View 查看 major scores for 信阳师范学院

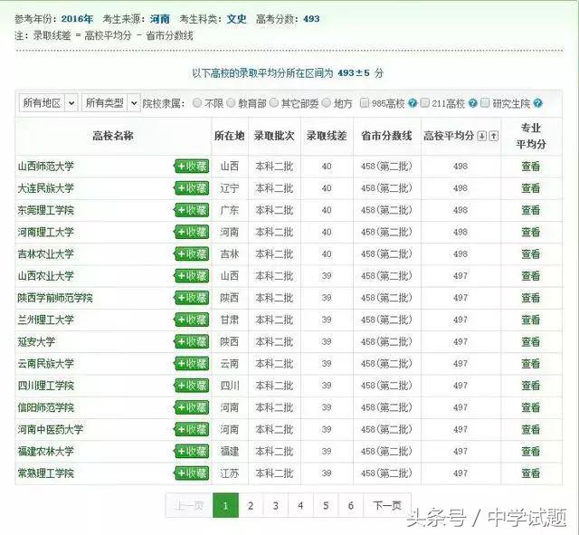[x=531, y=407]
